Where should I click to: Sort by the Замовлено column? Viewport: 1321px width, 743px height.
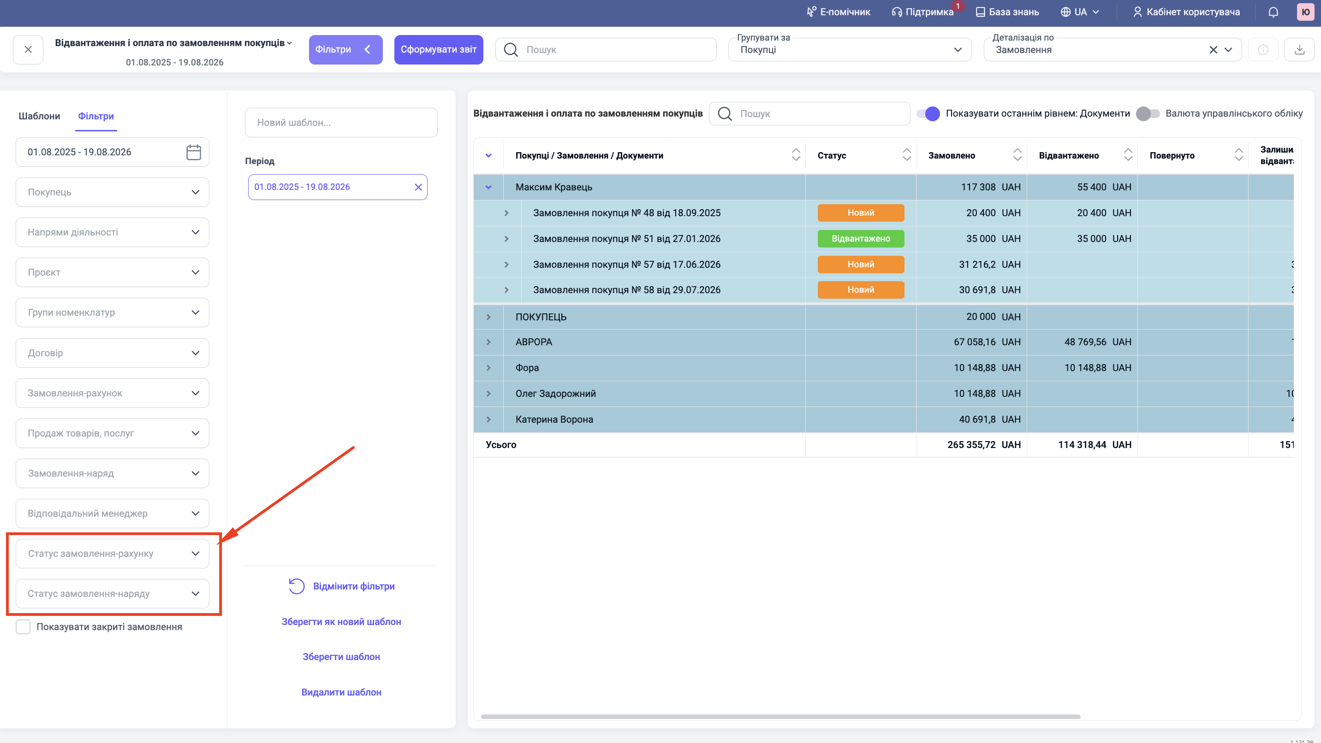coord(1018,155)
